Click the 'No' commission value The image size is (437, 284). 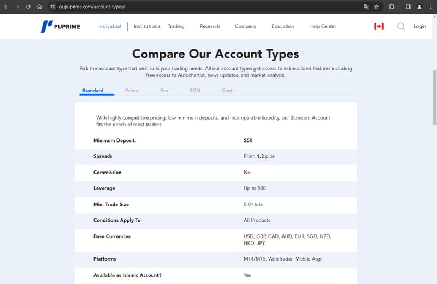[247, 172]
